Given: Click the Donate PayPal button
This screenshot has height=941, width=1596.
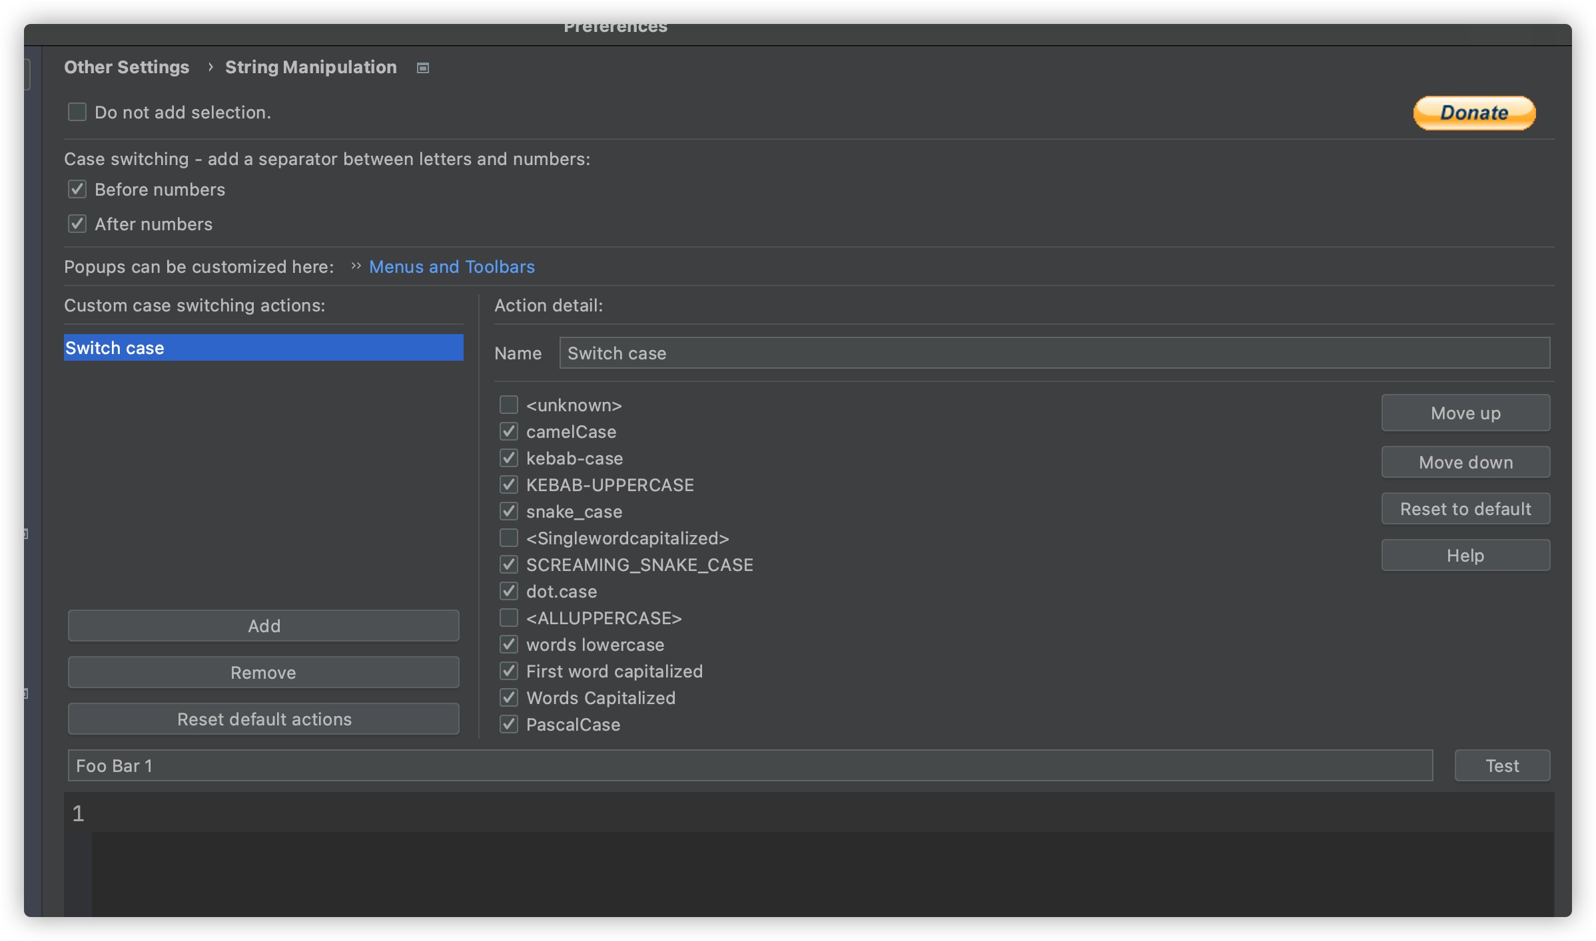Looking at the screenshot, I should click(x=1474, y=113).
